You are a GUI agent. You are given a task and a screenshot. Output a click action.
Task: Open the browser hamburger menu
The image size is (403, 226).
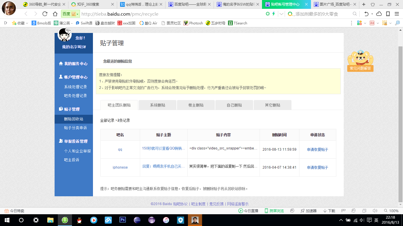(397, 14)
